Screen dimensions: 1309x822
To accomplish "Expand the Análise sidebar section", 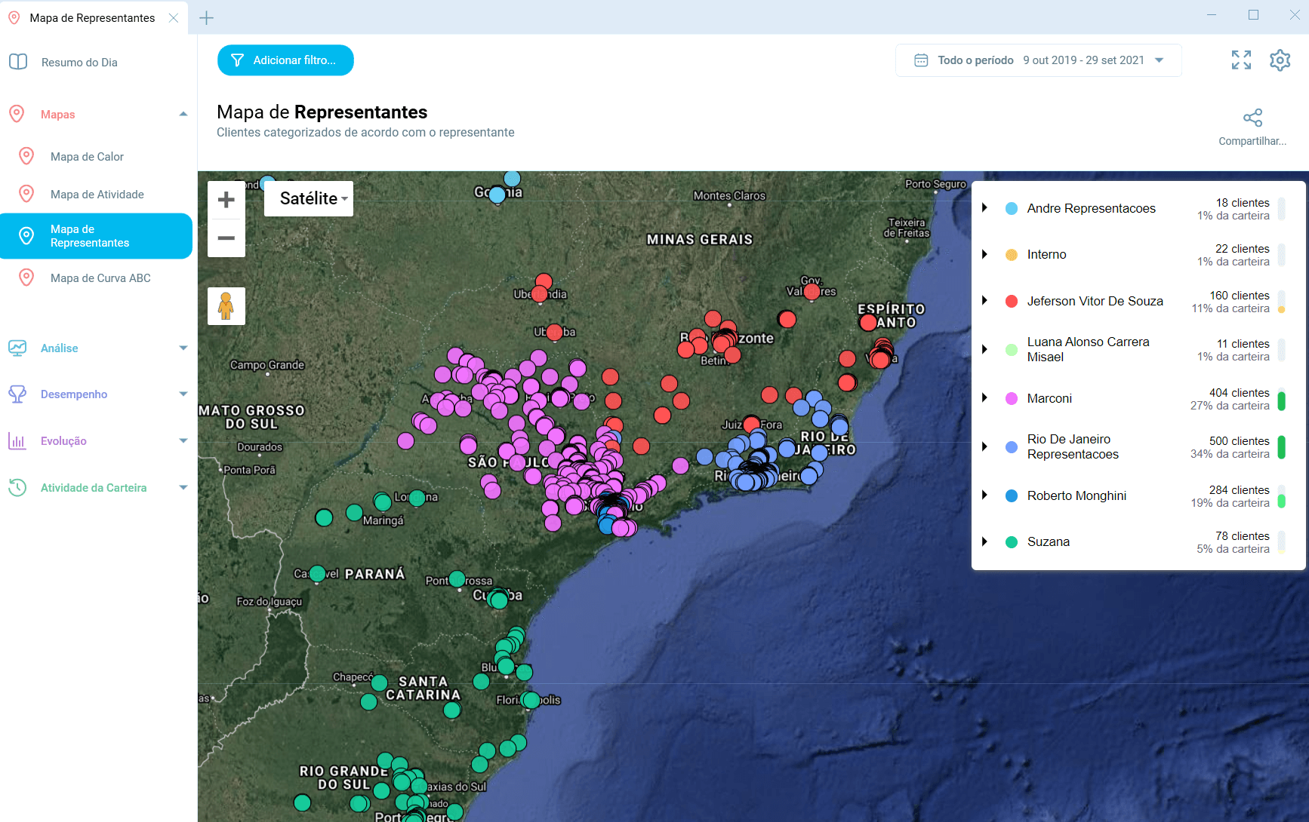I will pyautogui.click(x=59, y=348).
